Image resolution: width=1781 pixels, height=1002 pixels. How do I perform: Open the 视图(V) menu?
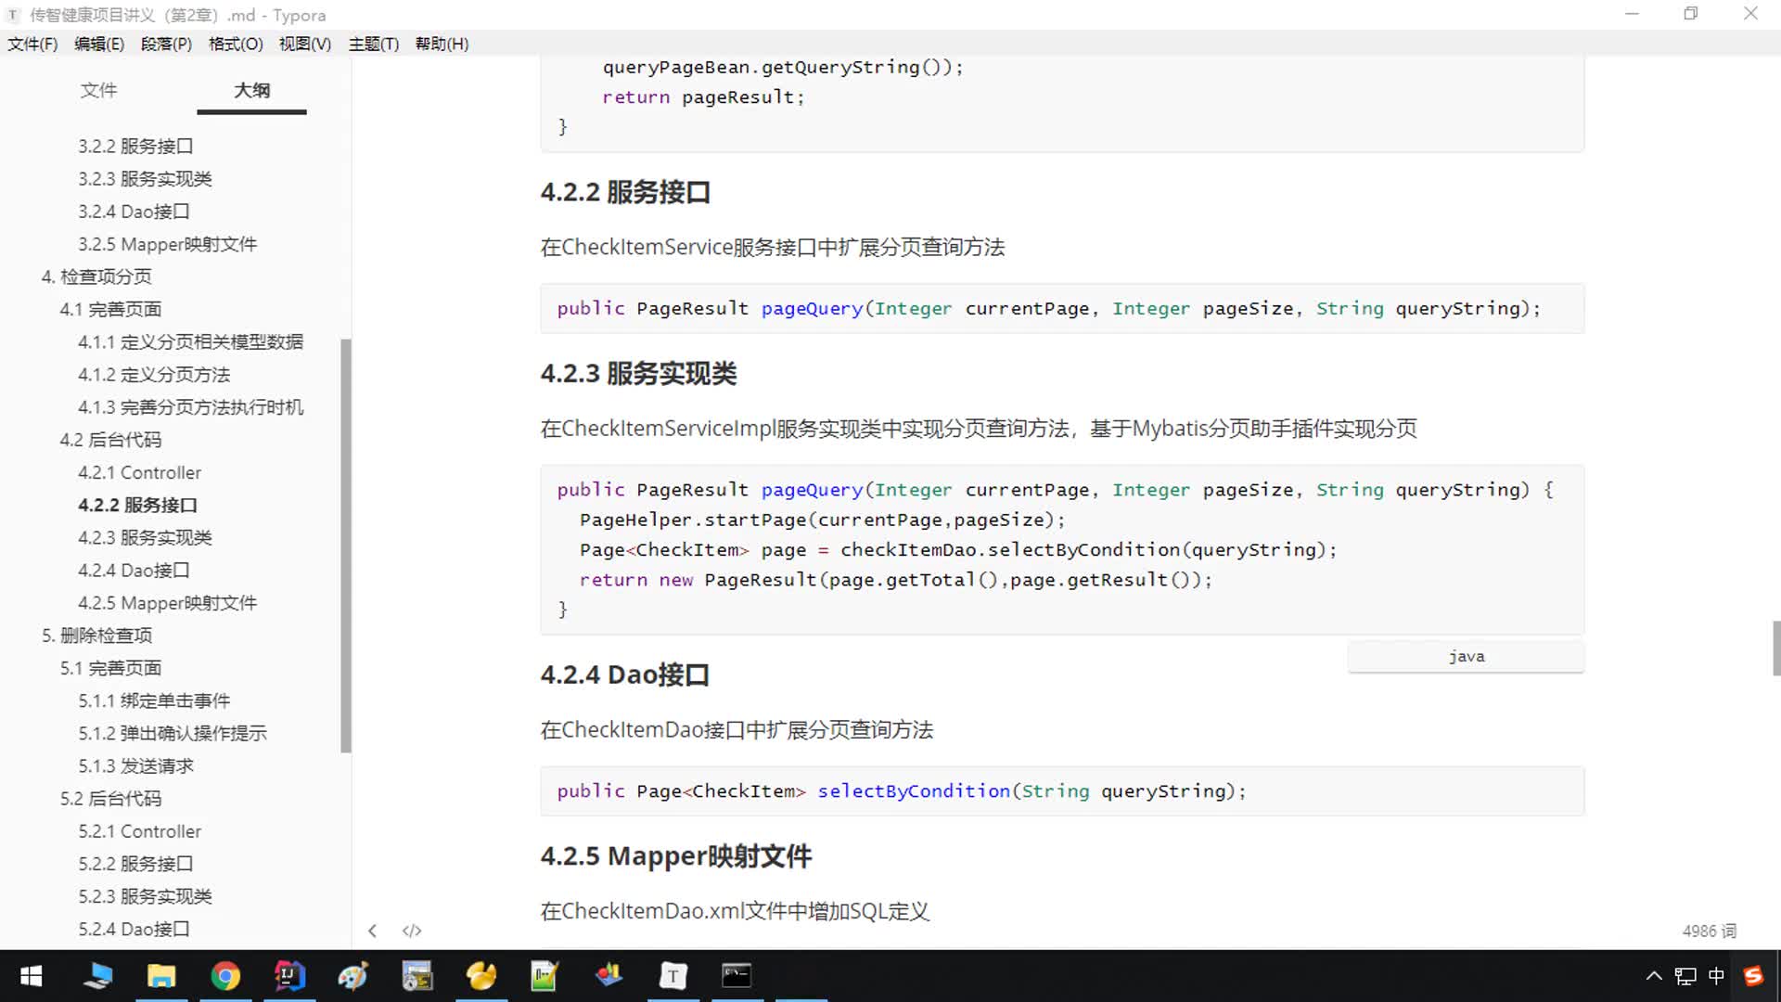click(x=305, y=44)
